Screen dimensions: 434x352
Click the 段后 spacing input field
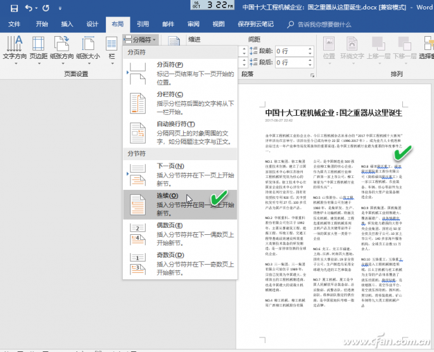291,63
